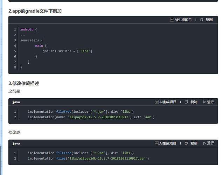This screenshot has width=222, height=175.
Task: Click the run triangle icon in the '之前是' java block
Action: pyautogui.click(x=204, y=102)
